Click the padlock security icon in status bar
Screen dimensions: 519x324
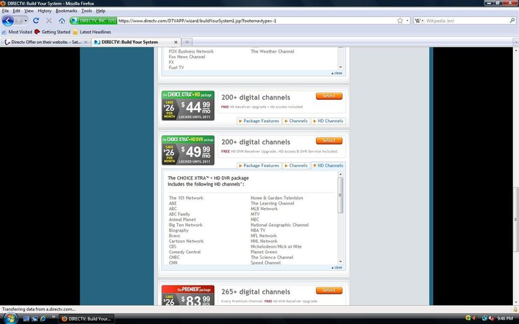click(x=515, y=309)
